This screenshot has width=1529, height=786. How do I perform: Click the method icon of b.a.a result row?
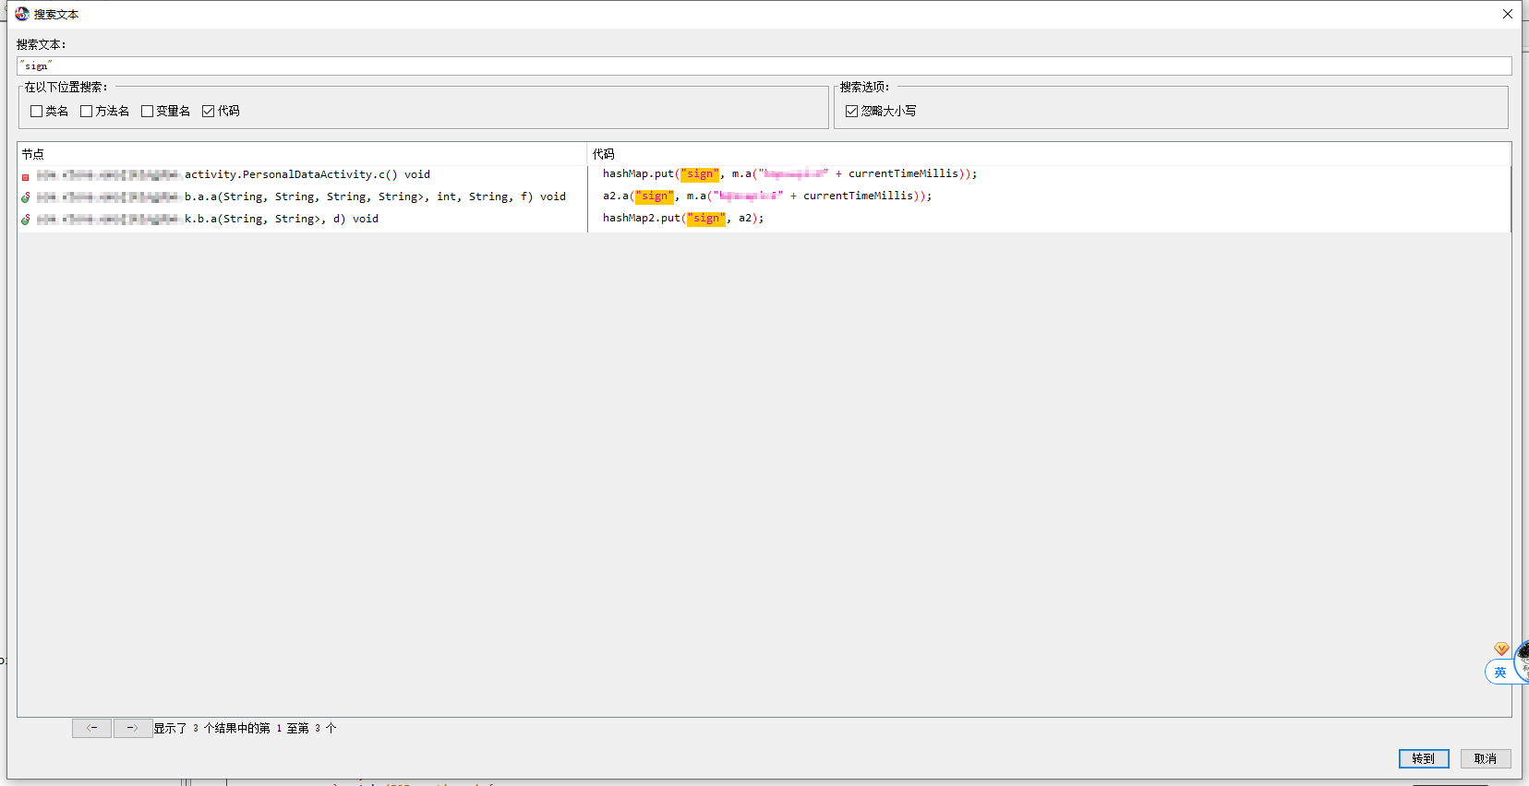pyautogui.click(x=26, y=197)
